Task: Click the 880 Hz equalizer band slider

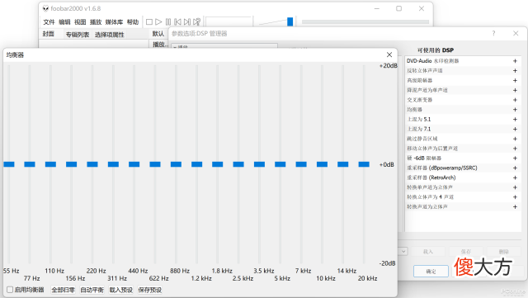Action: pos(176,164)
